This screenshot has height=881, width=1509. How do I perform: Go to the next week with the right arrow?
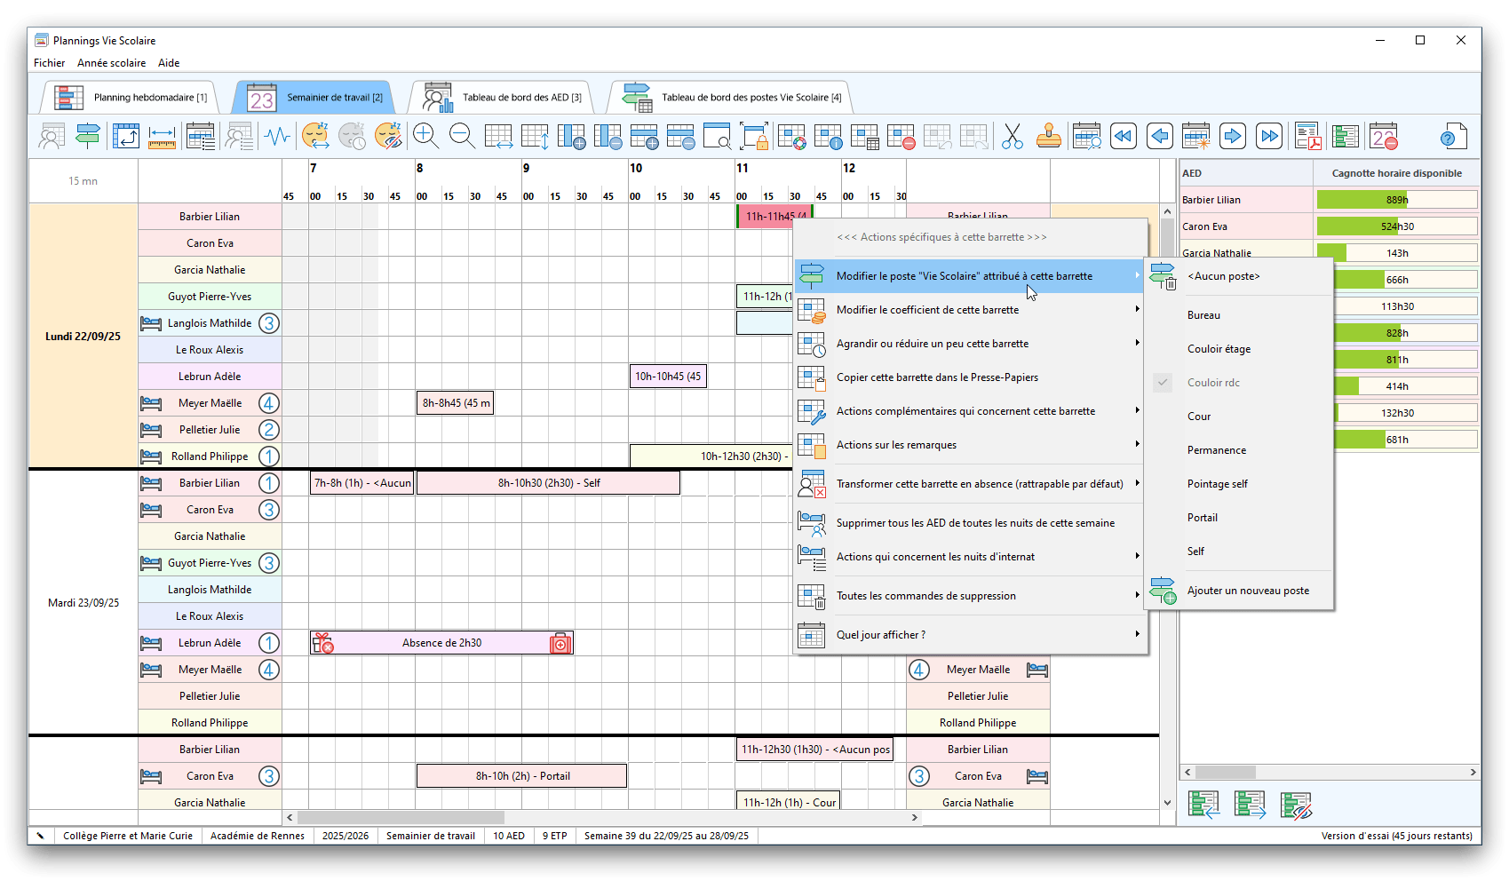pos(1232,137)
